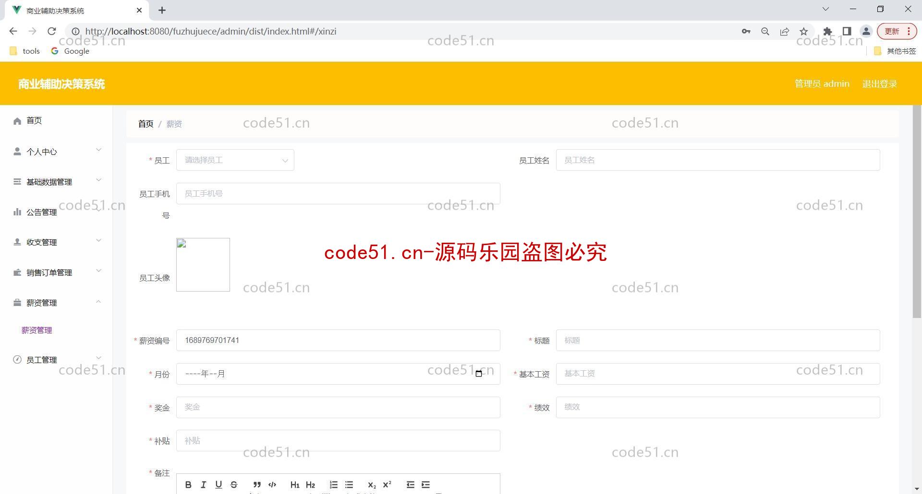Image resolution: width=922 pixels, height=494 pixels.
Task: Apply Heading 1 in the editor
Action: coord(295,484)
